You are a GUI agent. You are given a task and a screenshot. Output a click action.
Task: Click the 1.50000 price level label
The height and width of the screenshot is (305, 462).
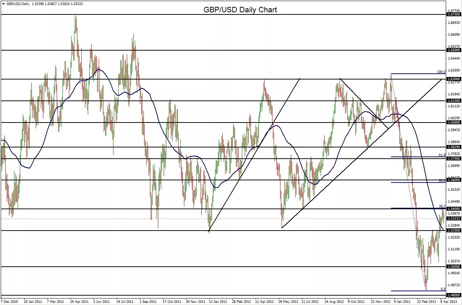454,266
